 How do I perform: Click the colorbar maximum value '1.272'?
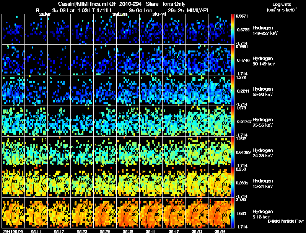coord(241,77)
